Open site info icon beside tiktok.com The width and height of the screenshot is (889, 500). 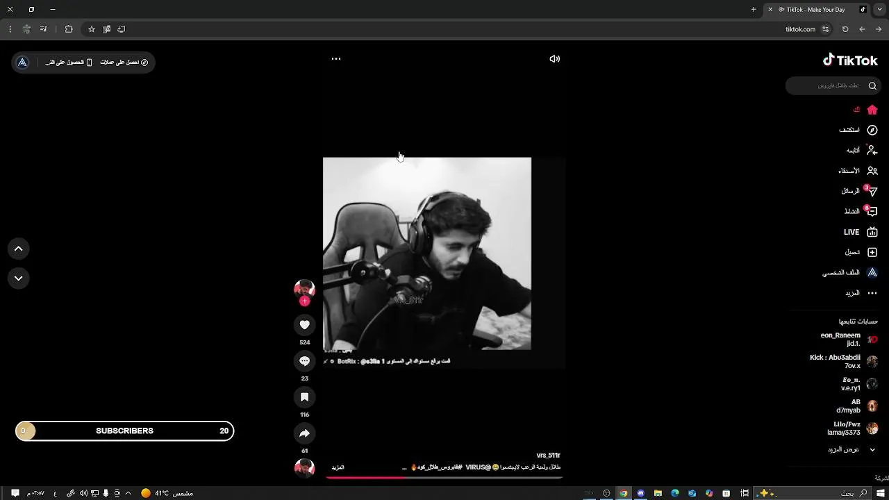click(826, 29)
